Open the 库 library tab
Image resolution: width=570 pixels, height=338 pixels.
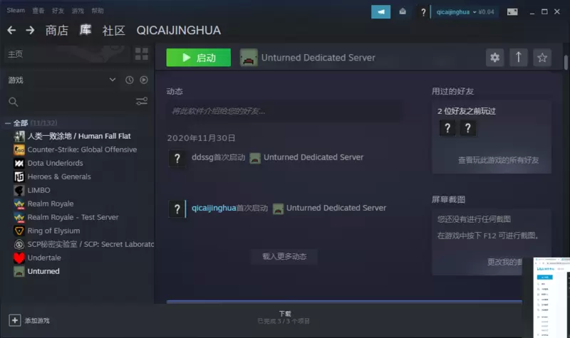[x=85, y=30]
